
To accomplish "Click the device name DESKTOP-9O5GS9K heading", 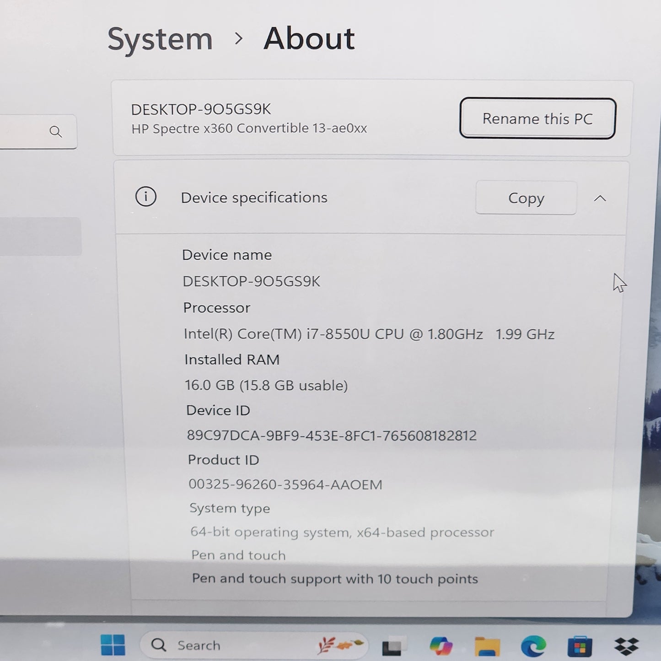I will [x=201, y=109].
